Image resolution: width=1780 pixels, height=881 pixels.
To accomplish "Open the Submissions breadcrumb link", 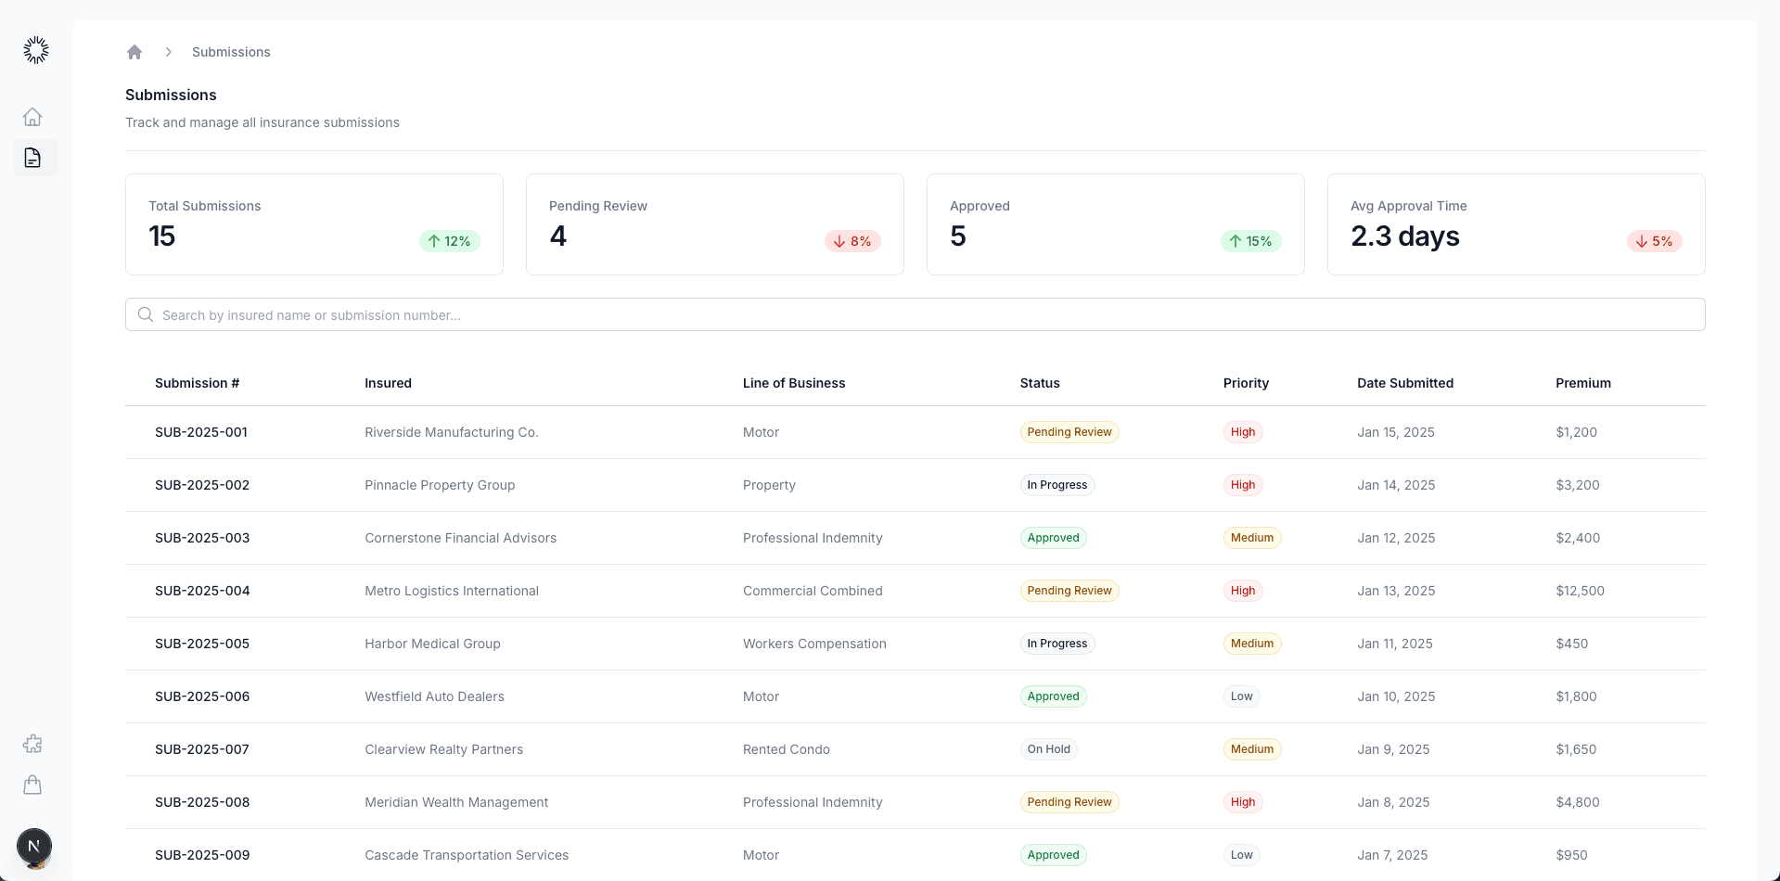I will point(230,52).
